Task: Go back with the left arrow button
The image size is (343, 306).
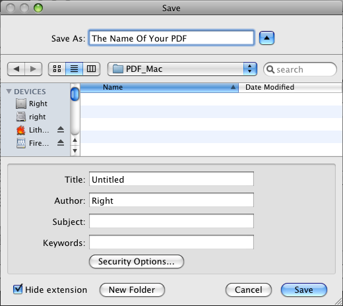Action: pos(16,69)
